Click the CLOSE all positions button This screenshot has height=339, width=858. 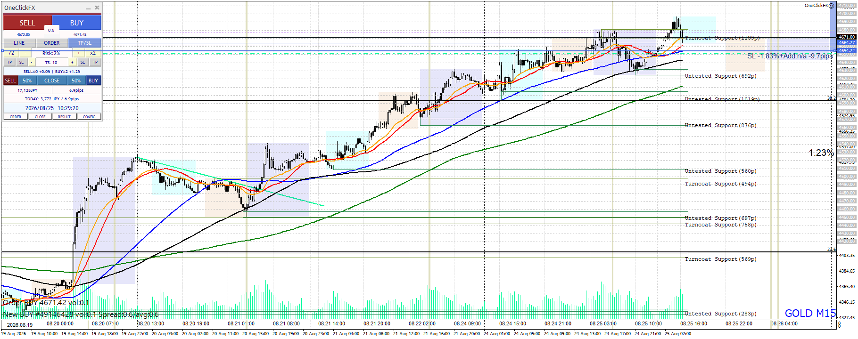[x=52, y=81]
